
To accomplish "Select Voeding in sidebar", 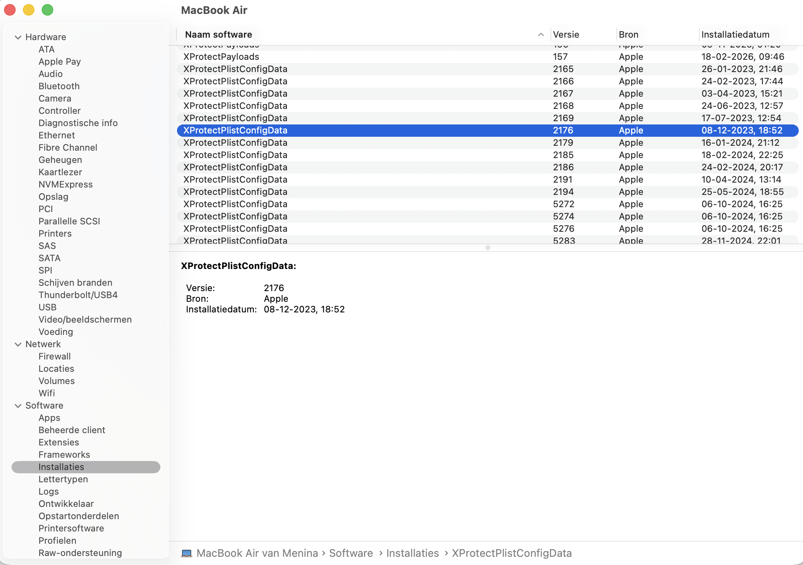I will [56, 332].
